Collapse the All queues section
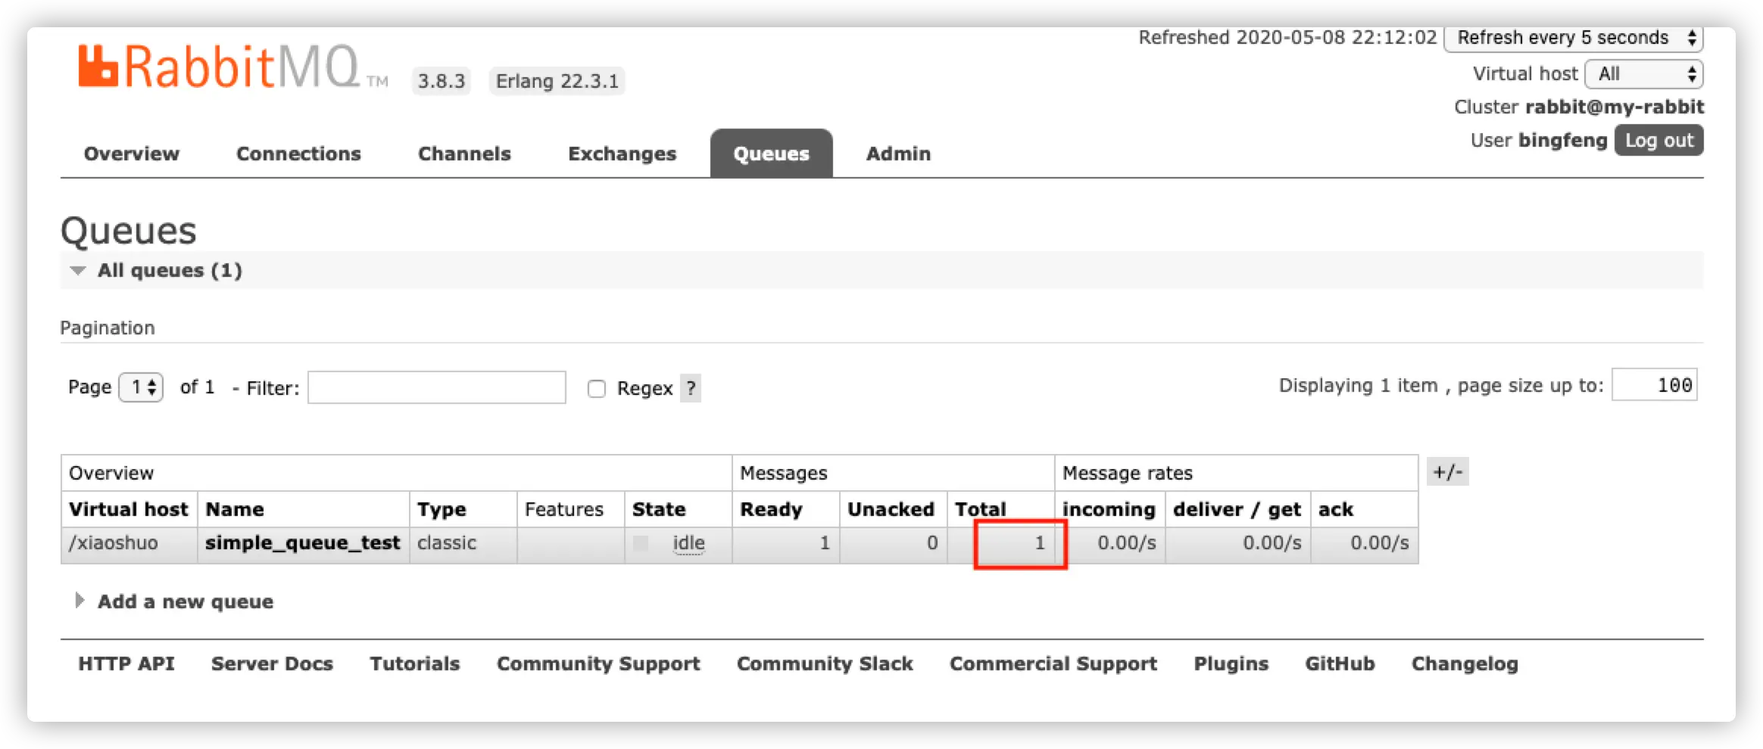Viewport: 1763px width, 749px height. (x=170, y=270)
